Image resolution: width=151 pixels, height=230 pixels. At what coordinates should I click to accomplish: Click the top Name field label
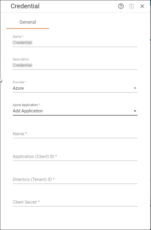point(18,37)
